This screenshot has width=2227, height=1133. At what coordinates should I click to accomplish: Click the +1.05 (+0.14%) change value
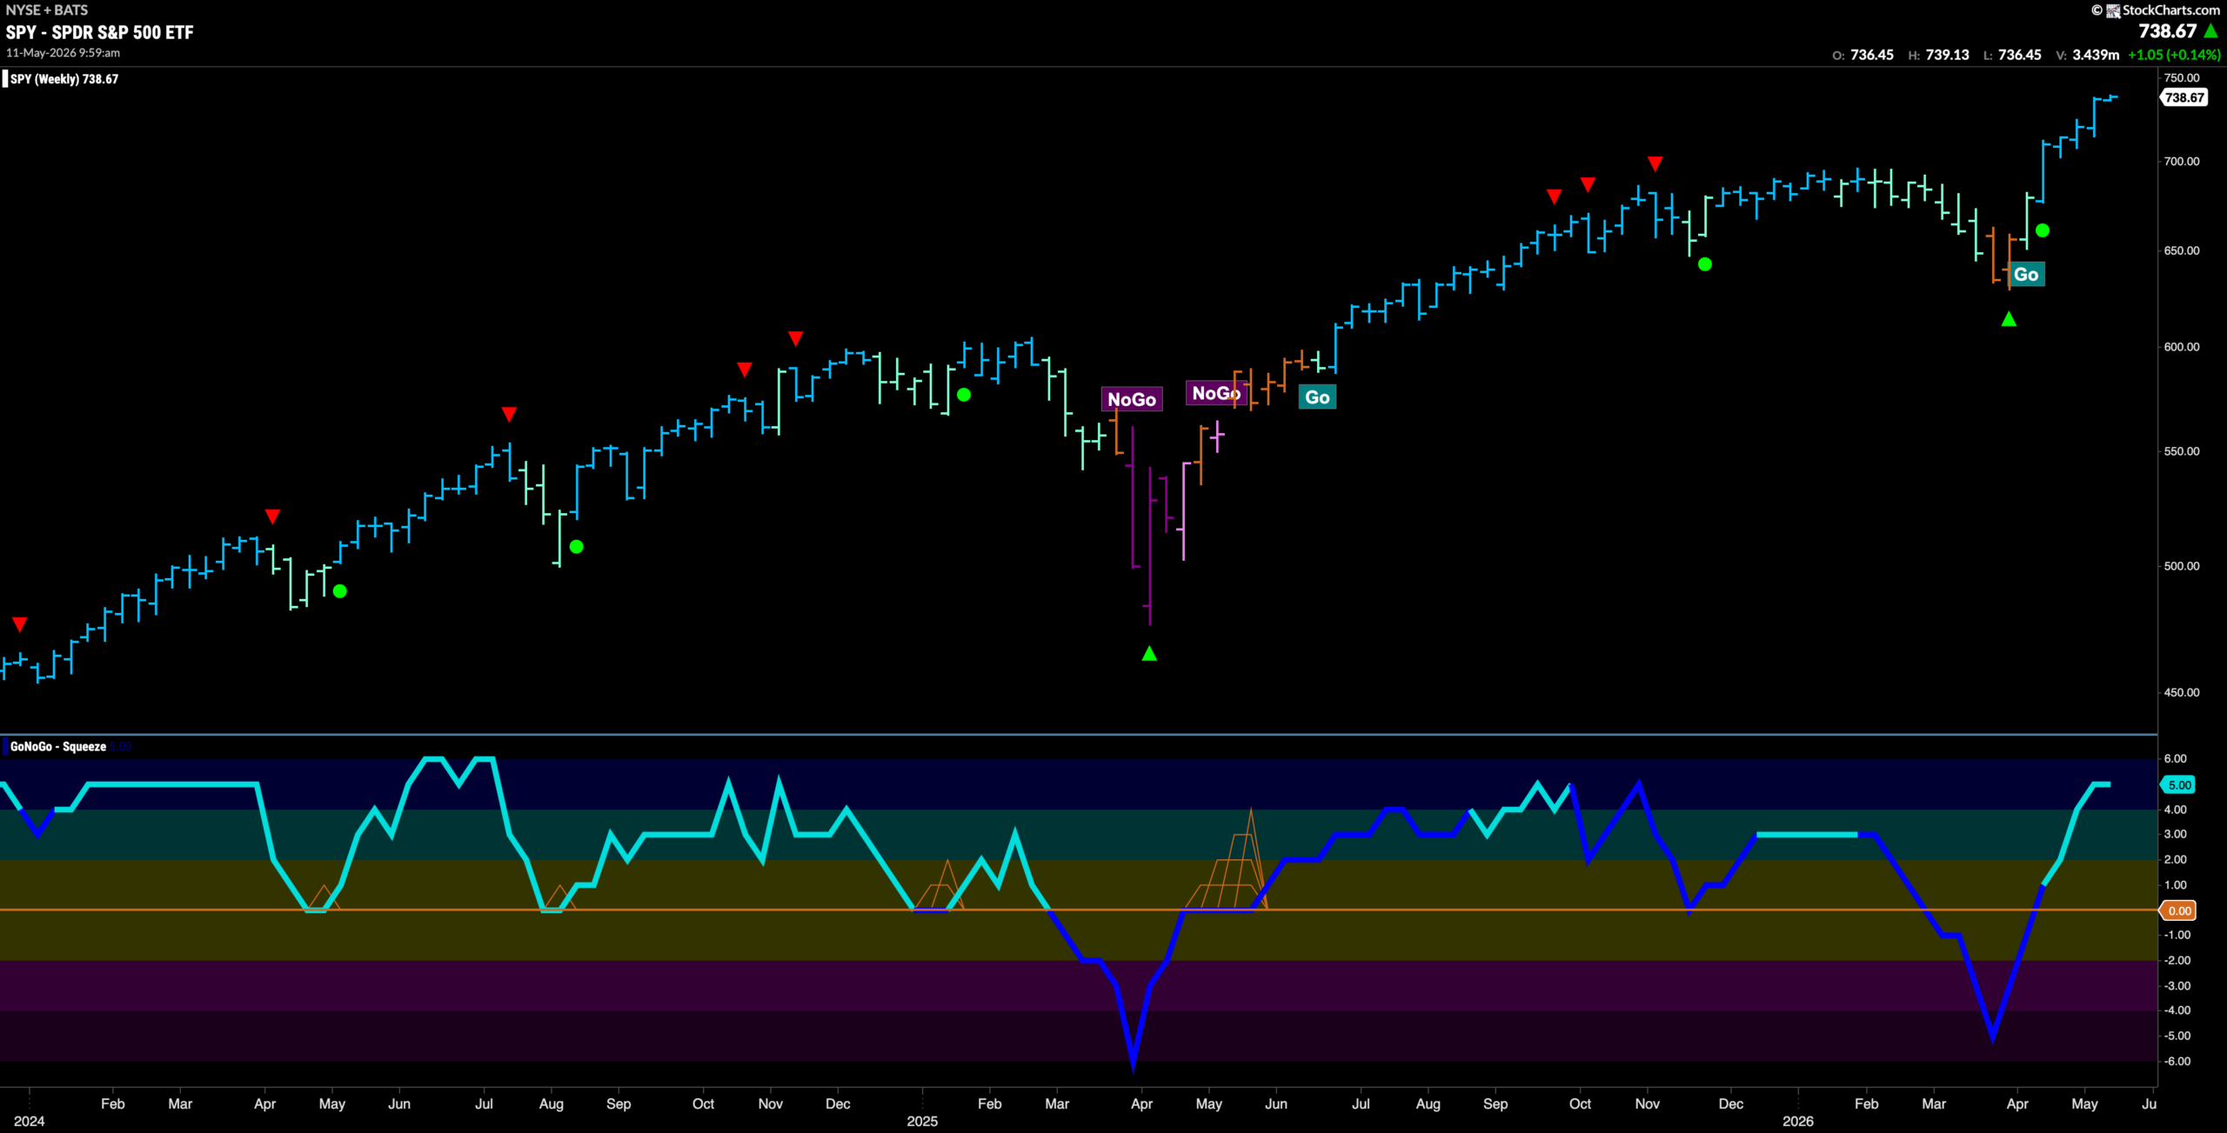pos(2174,55)
